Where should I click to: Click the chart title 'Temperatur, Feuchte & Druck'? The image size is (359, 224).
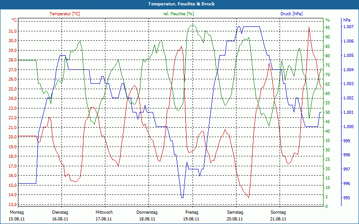click(x=181, y=4)
